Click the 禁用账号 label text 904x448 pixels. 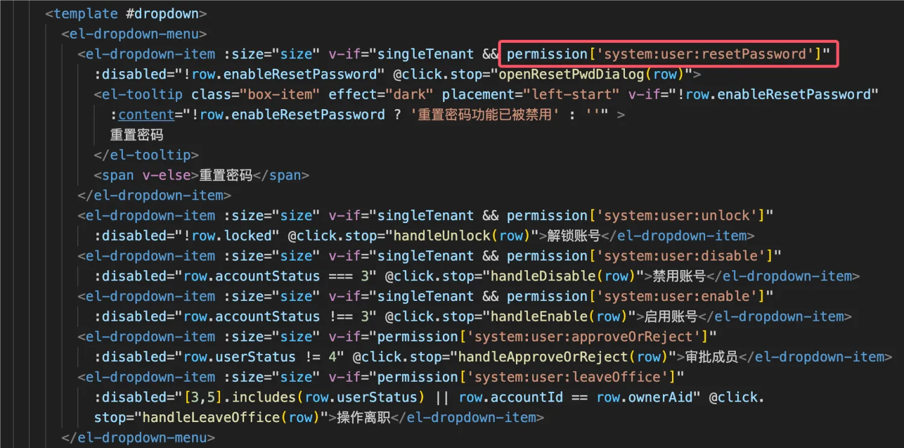click(x=679, y=276)
